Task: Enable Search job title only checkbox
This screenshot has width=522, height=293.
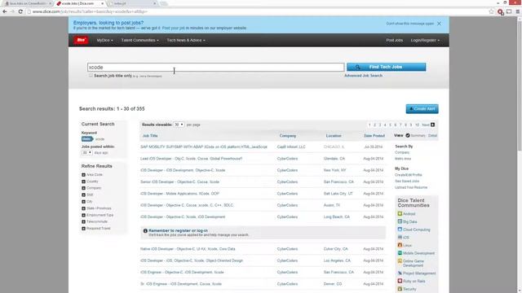Action: click(91, 76)
